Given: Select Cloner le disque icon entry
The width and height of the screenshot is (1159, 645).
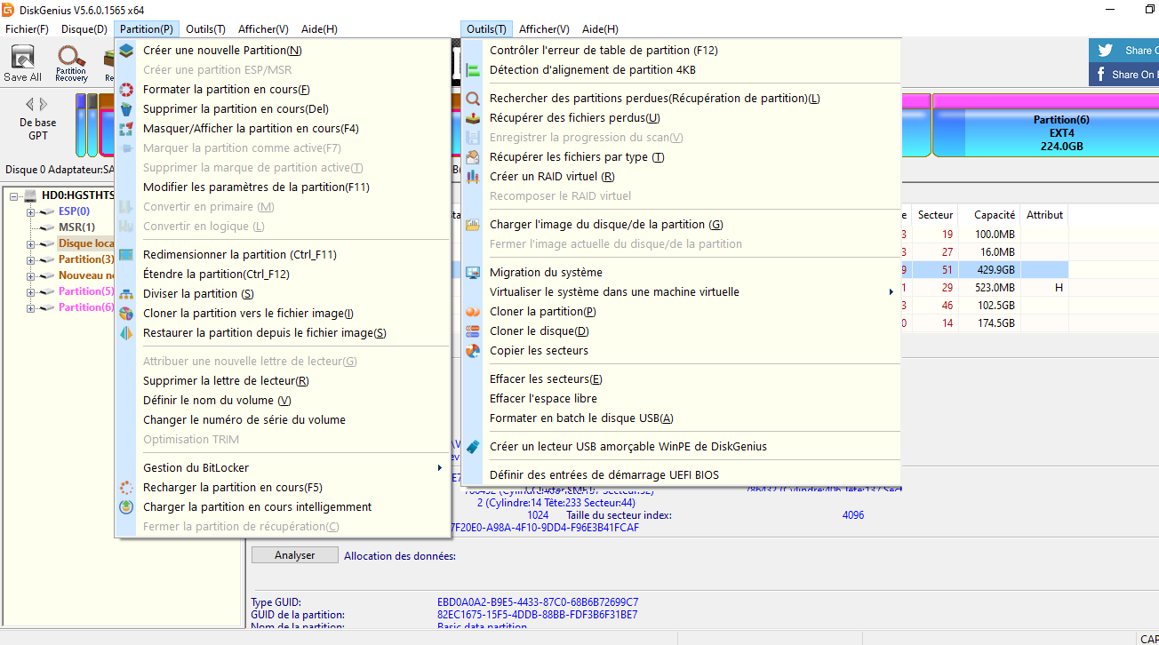Looking at the screenshot, I should click(x=473, y=331).
